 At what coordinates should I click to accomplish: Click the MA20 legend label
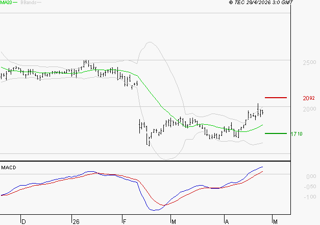coord(6,3)
